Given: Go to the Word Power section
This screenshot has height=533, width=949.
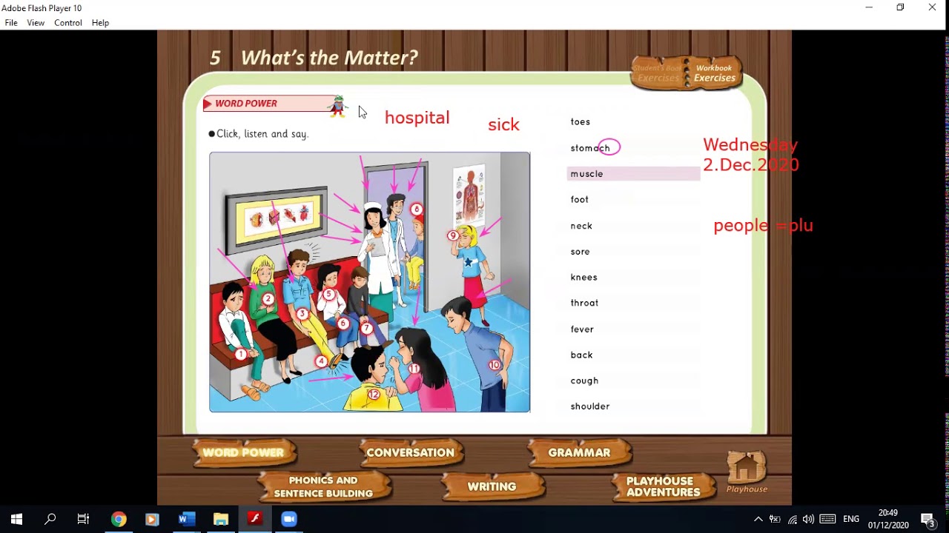Looking at the screenshot, I should tap(244, 452).
